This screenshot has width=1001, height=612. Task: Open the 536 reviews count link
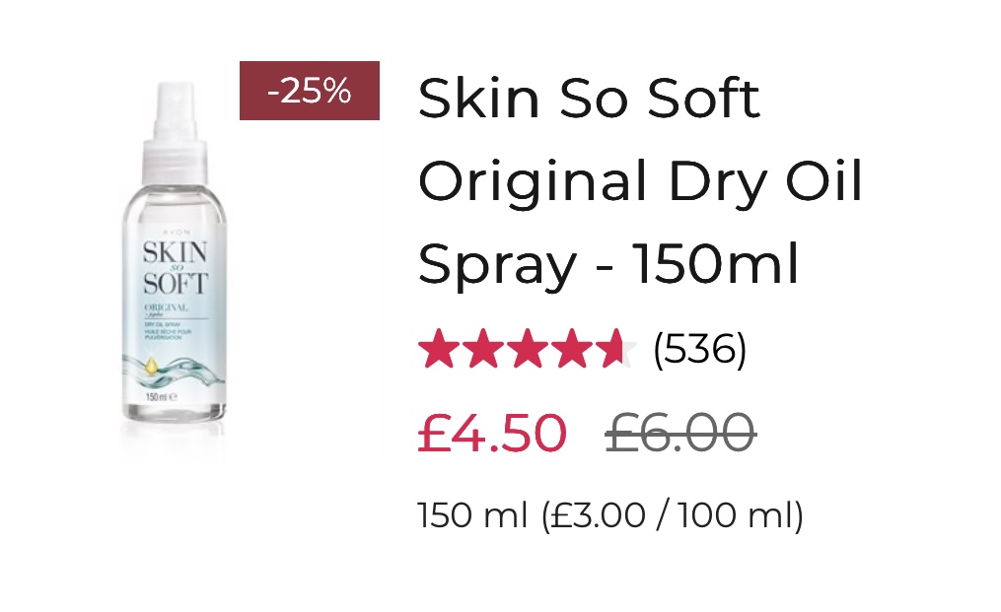pos(699,349)
